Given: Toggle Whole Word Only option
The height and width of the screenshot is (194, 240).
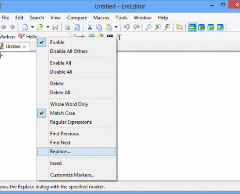Looking at the screenshot, I should pyautogui.click(x=76, y=104).
